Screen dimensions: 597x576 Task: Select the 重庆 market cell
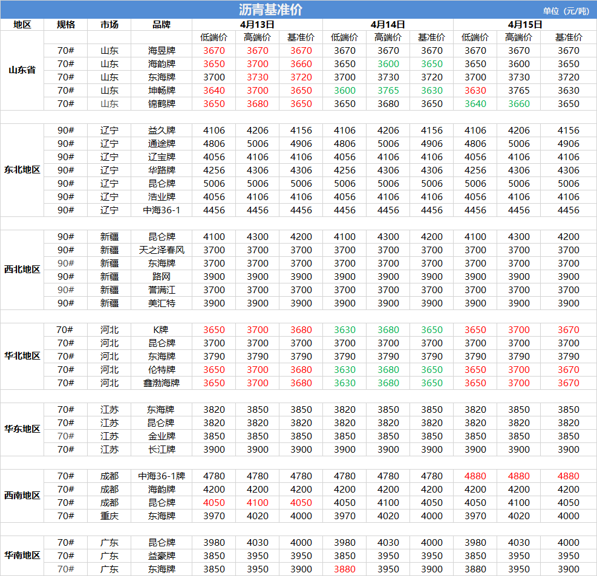click(109, 516)
